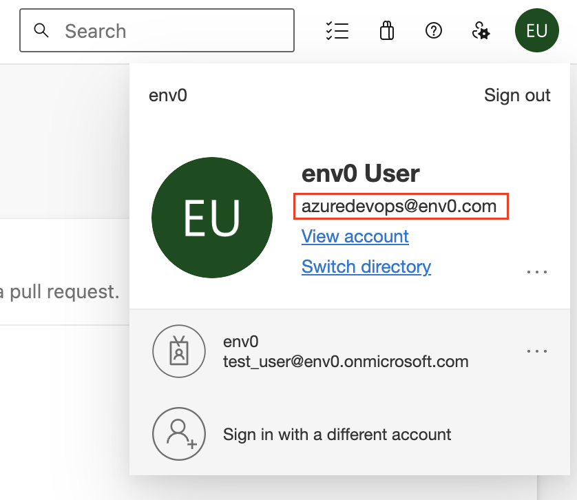Image resolution: width=577 pixels, height=500 pixels.
Task: Select the test_user@env0.onmicrosoft.com account
Action: click(350, 351)
